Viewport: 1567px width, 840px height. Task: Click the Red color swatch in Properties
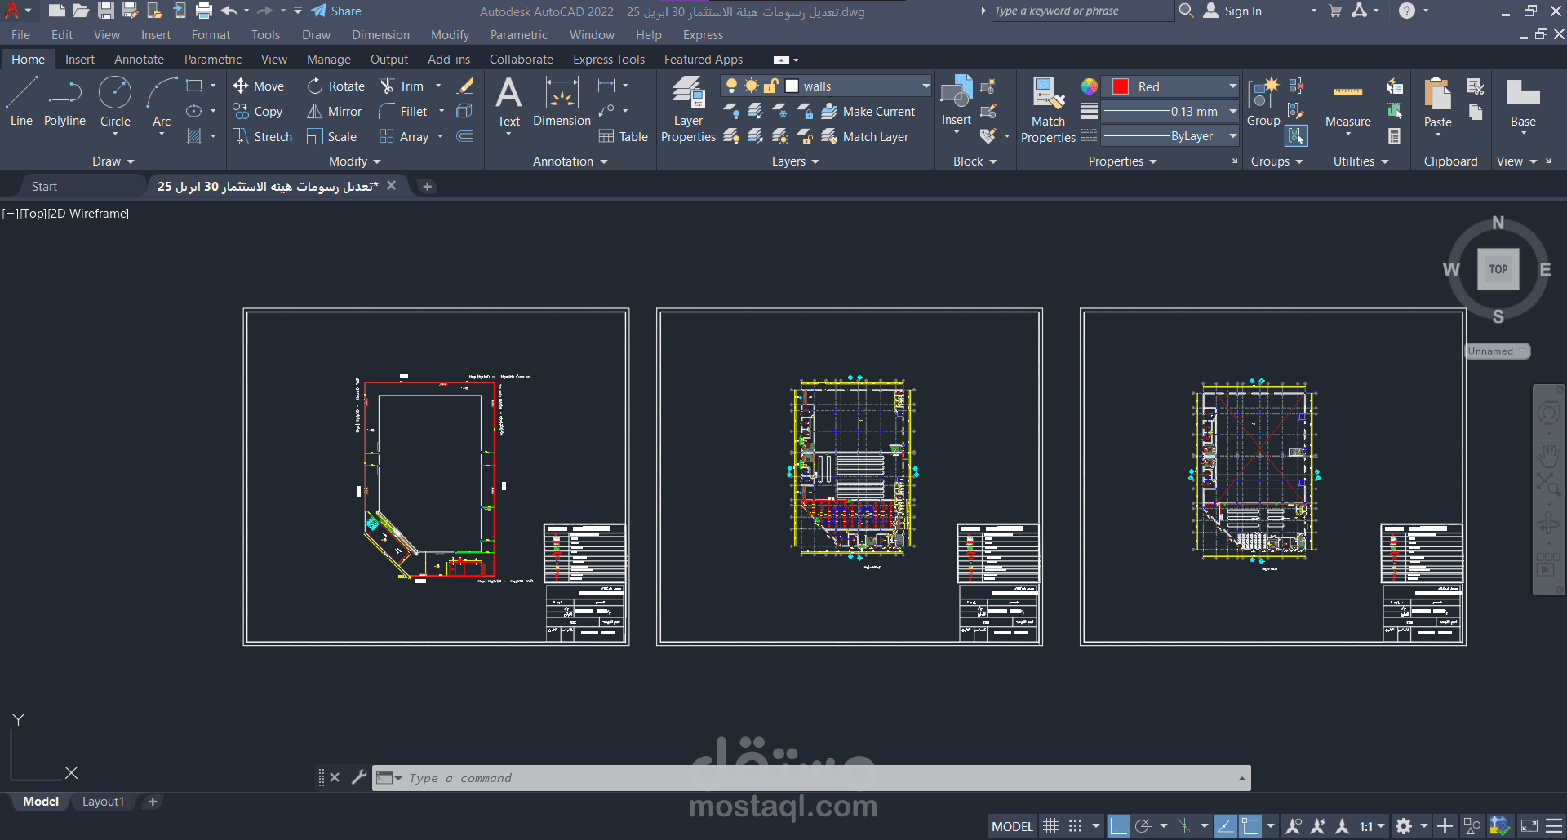(1120, 86)
